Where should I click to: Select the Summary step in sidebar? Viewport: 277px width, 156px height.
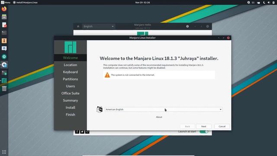point(70,100)
